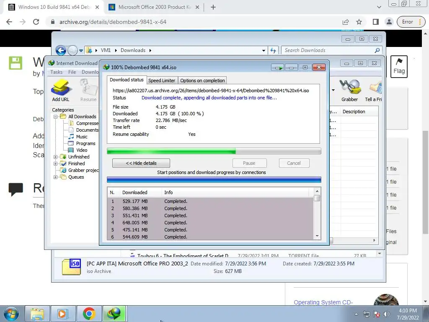Expand the Unfinished category node

coord(56,157)
